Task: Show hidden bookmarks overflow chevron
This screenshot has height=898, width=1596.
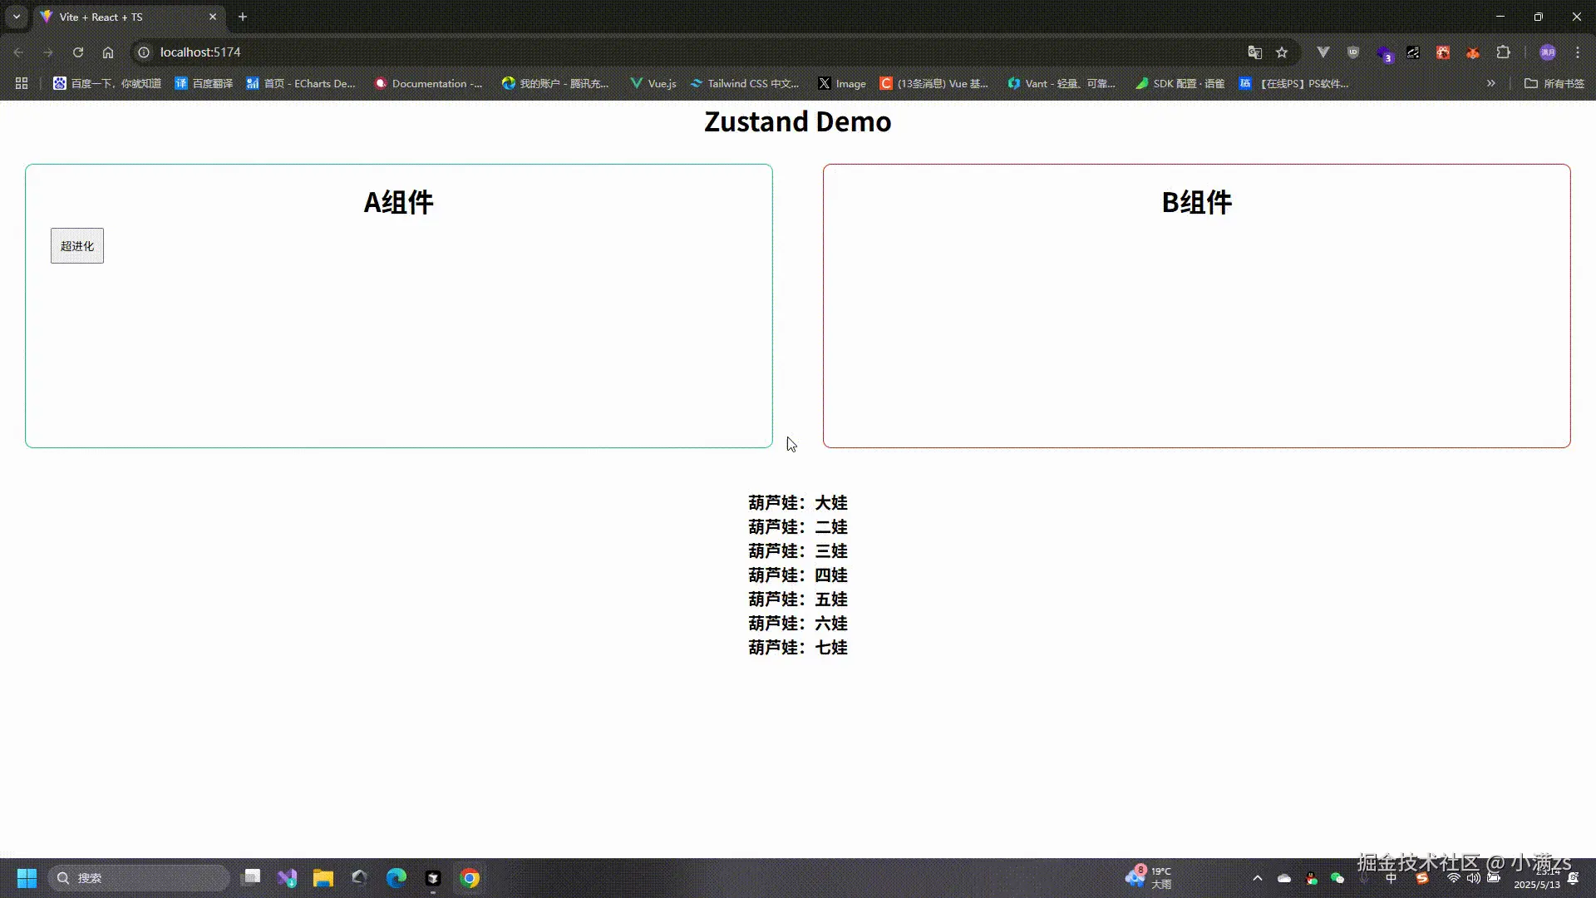Action: [x=1491, y=83]
